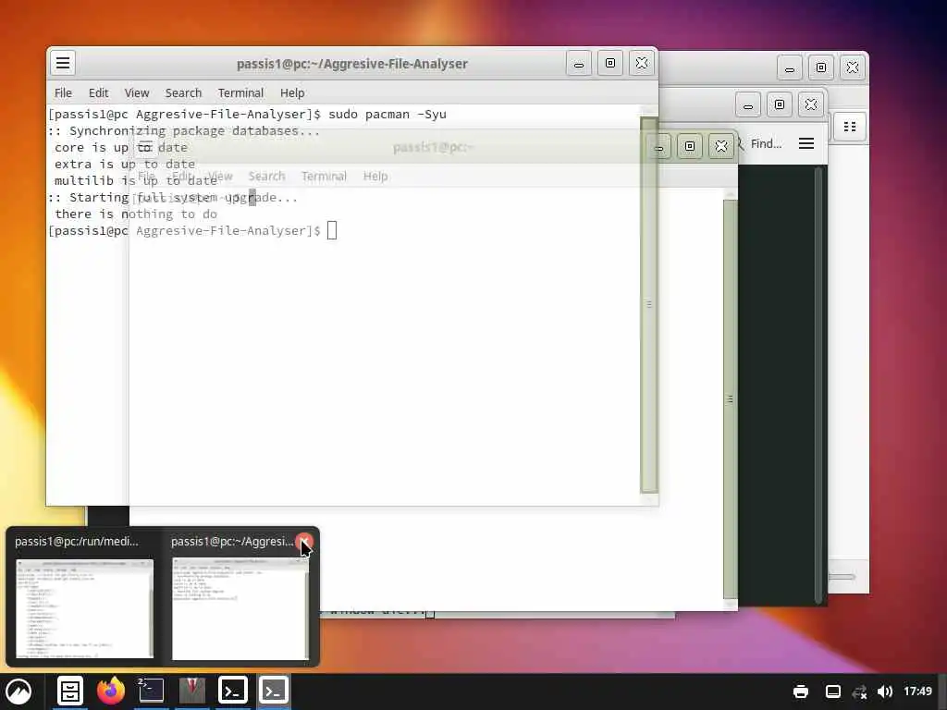The width and height of the screenshot is (947, 710).
Task: Open the display tray icon
Action: click(x=833, y=692)
